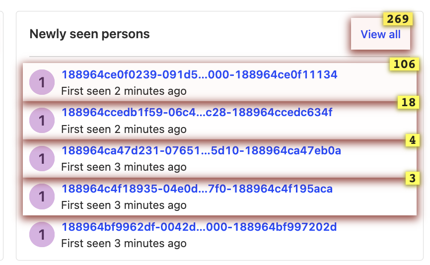Click "First seen 3 minutes ago" under 188964bf9962df

[x=124, y=244]
